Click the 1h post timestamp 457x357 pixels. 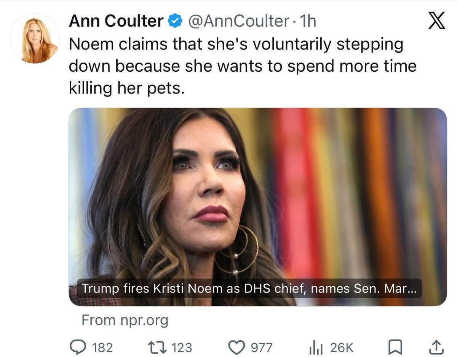click(308, 22)
